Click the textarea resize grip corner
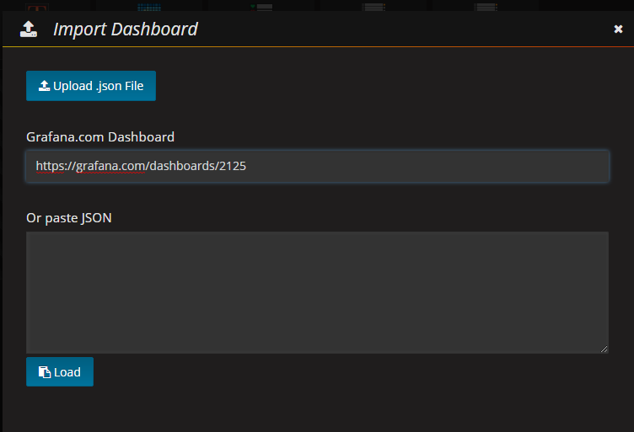Screen dimensions: 634x432 tap(604, 349)
